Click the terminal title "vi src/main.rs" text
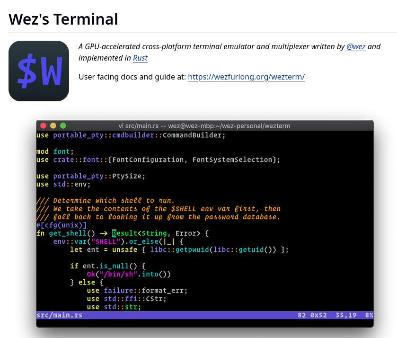397x338 pixels. point(139,126)
